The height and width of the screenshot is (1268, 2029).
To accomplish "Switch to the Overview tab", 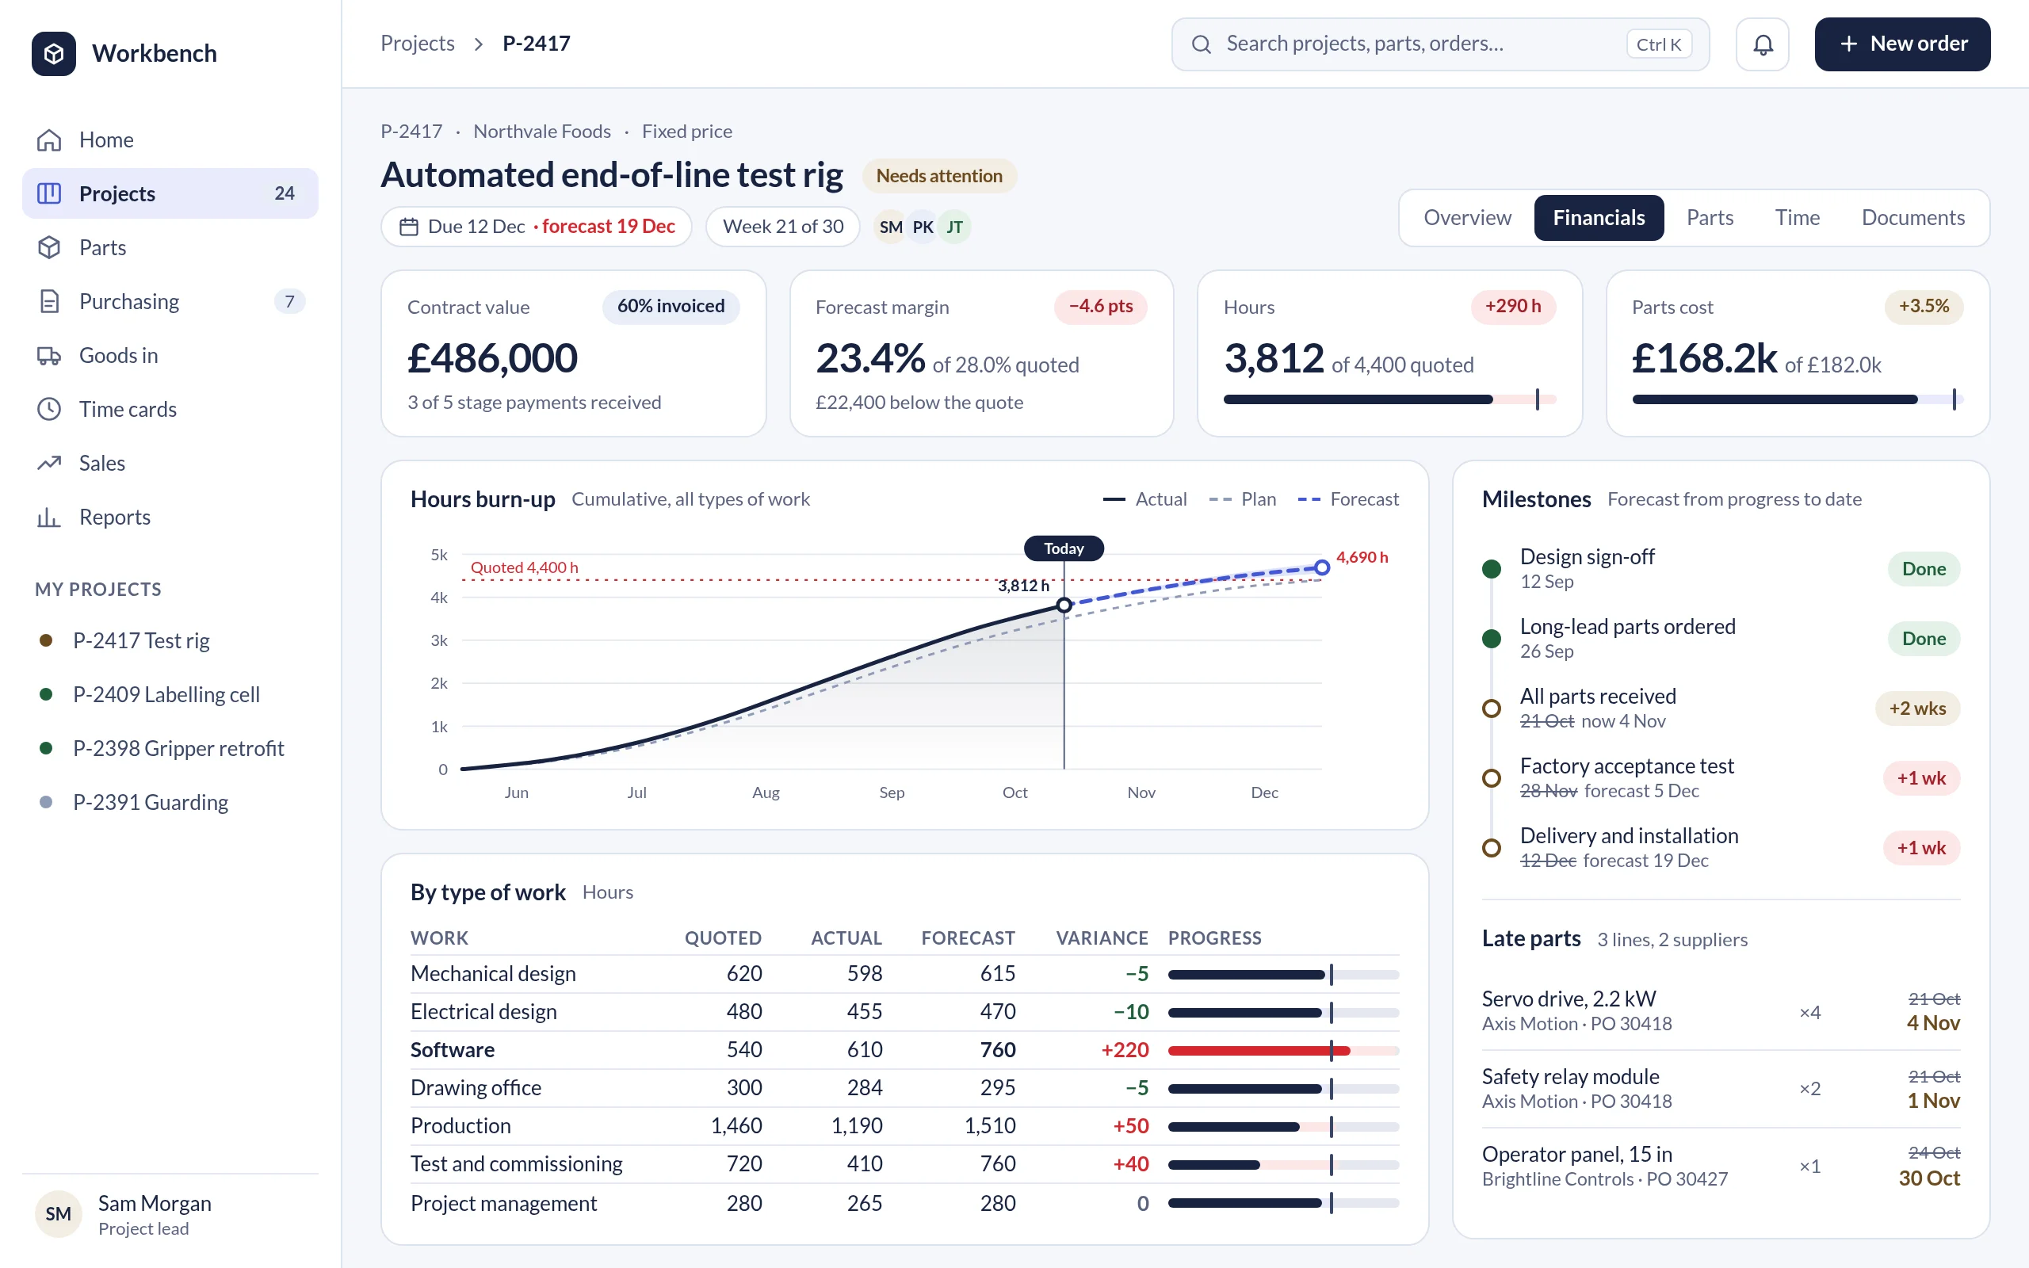I will (1467, 218).
